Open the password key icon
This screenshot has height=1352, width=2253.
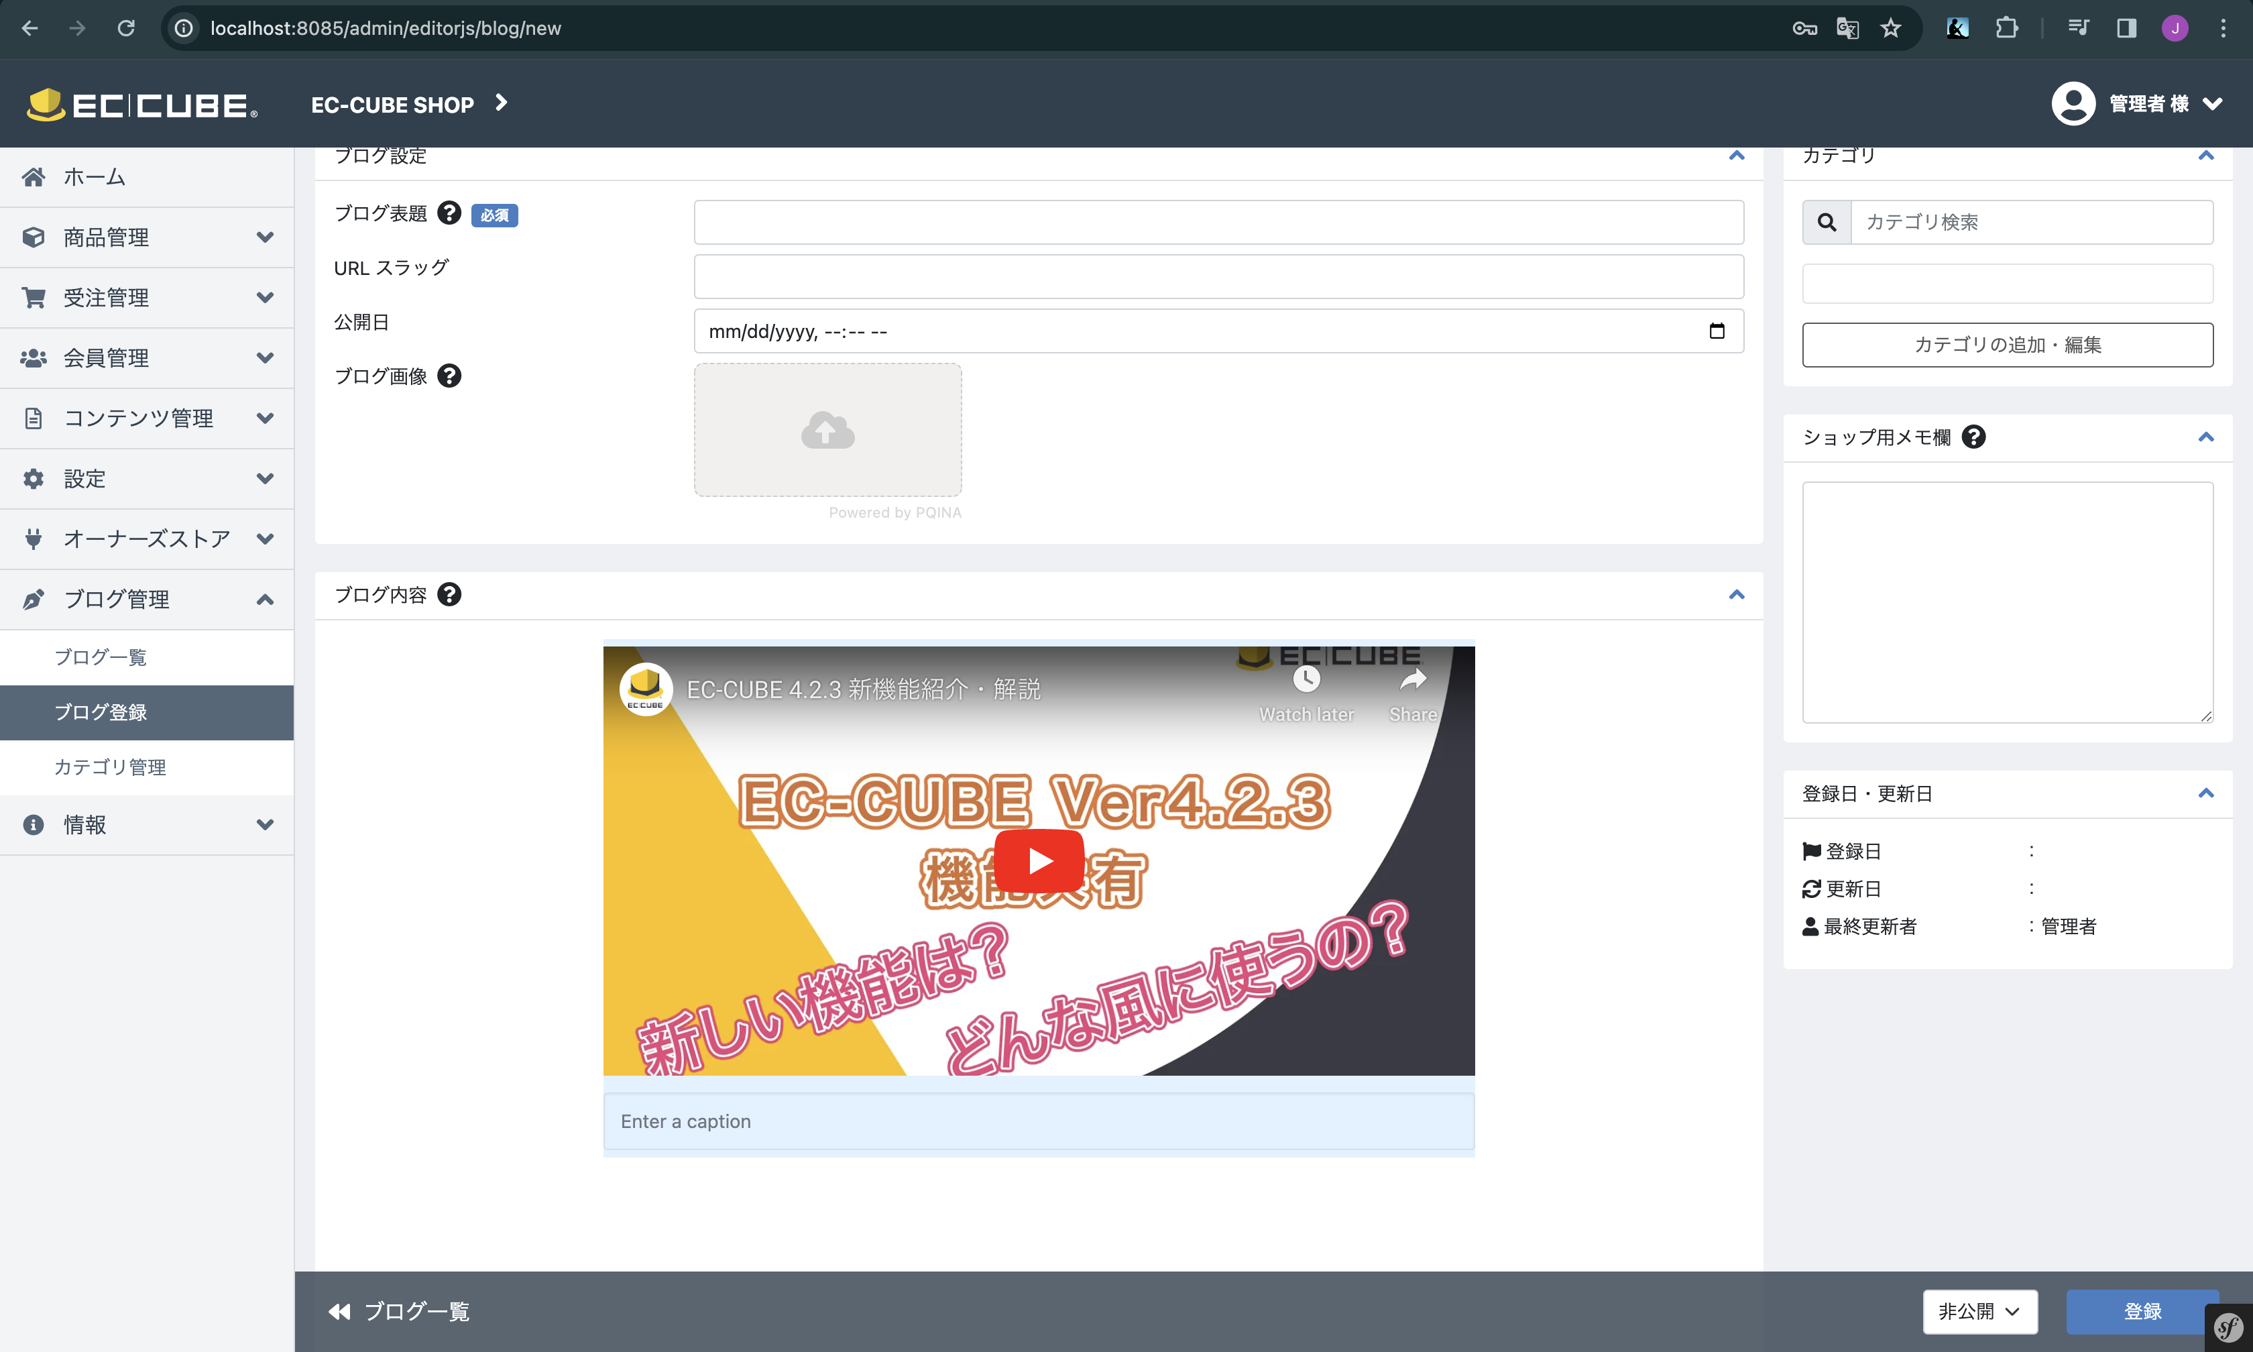1804,28
